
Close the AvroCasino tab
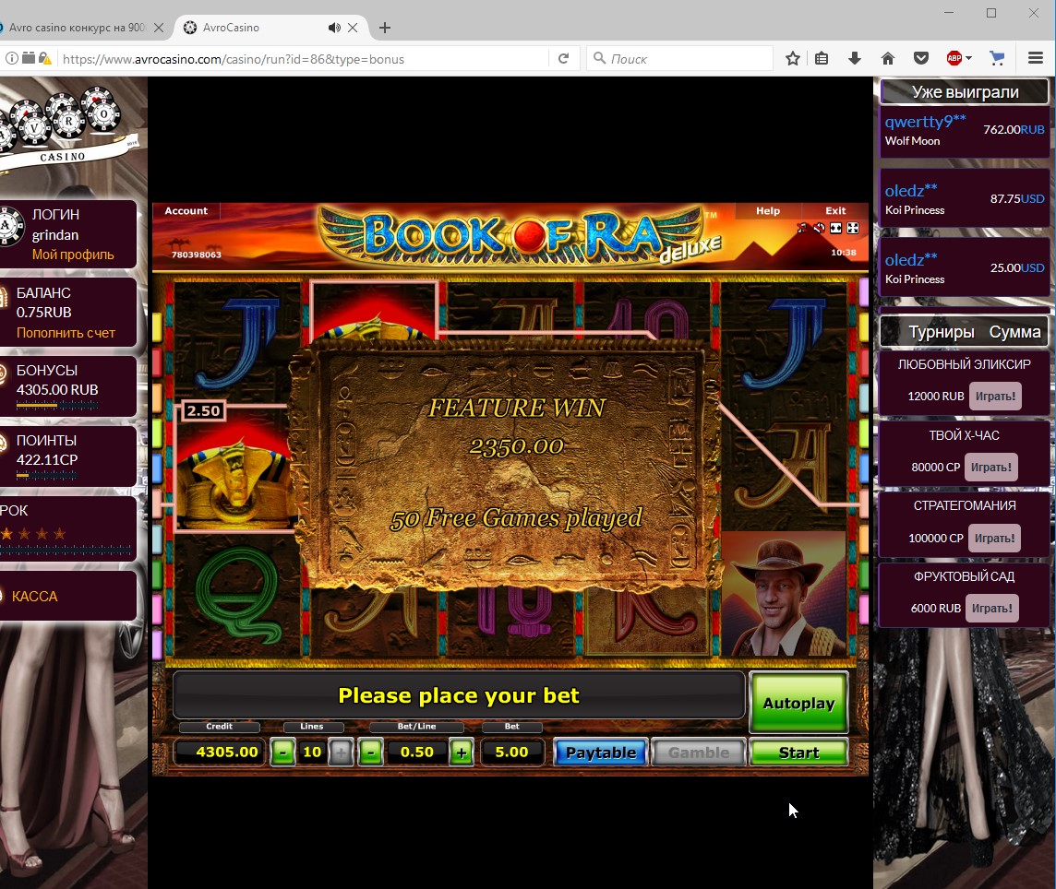[353, 28]
